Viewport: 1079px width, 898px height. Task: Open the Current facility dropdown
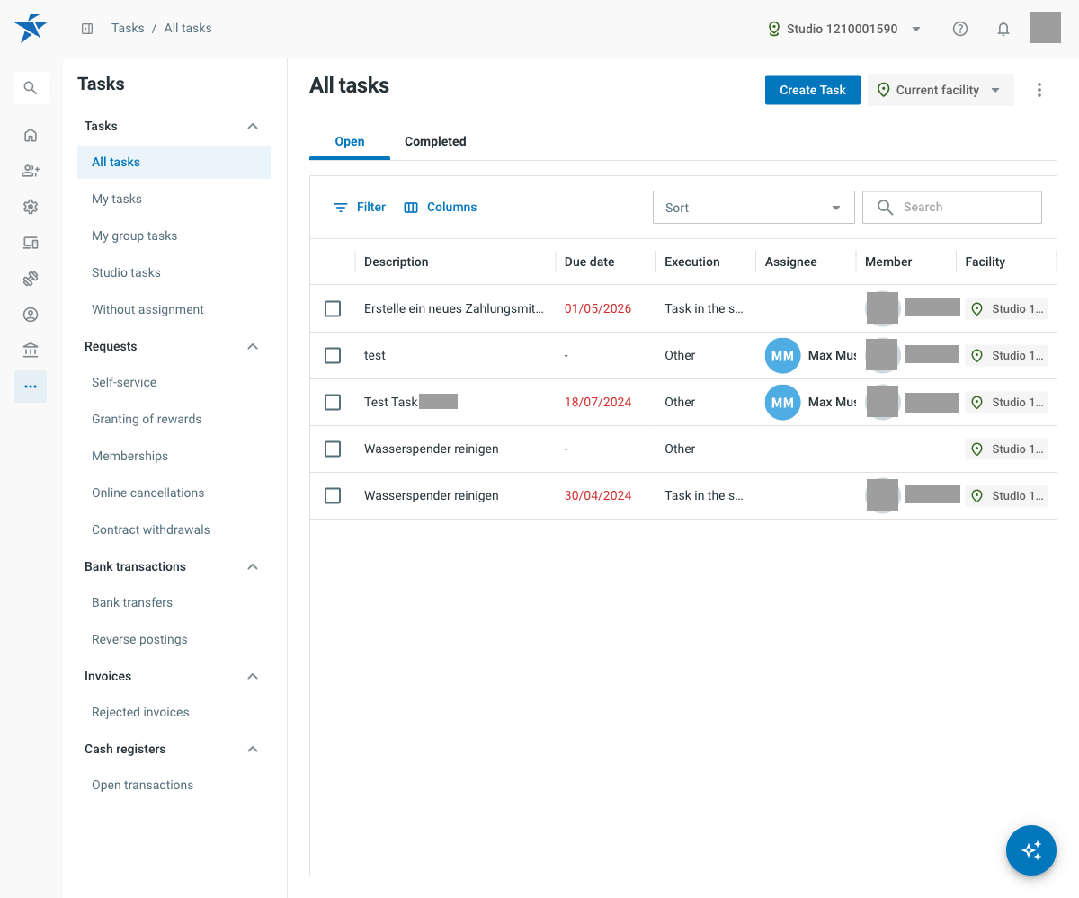coord(941,90)
